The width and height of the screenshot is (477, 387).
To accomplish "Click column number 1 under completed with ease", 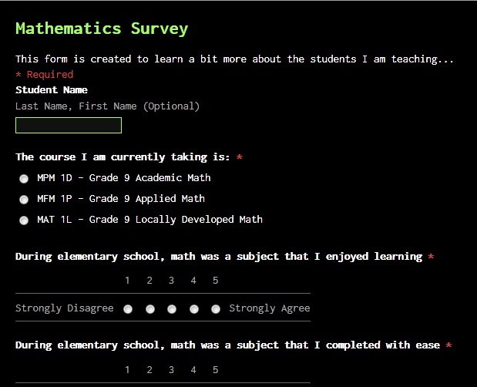I will coord(127,370).
